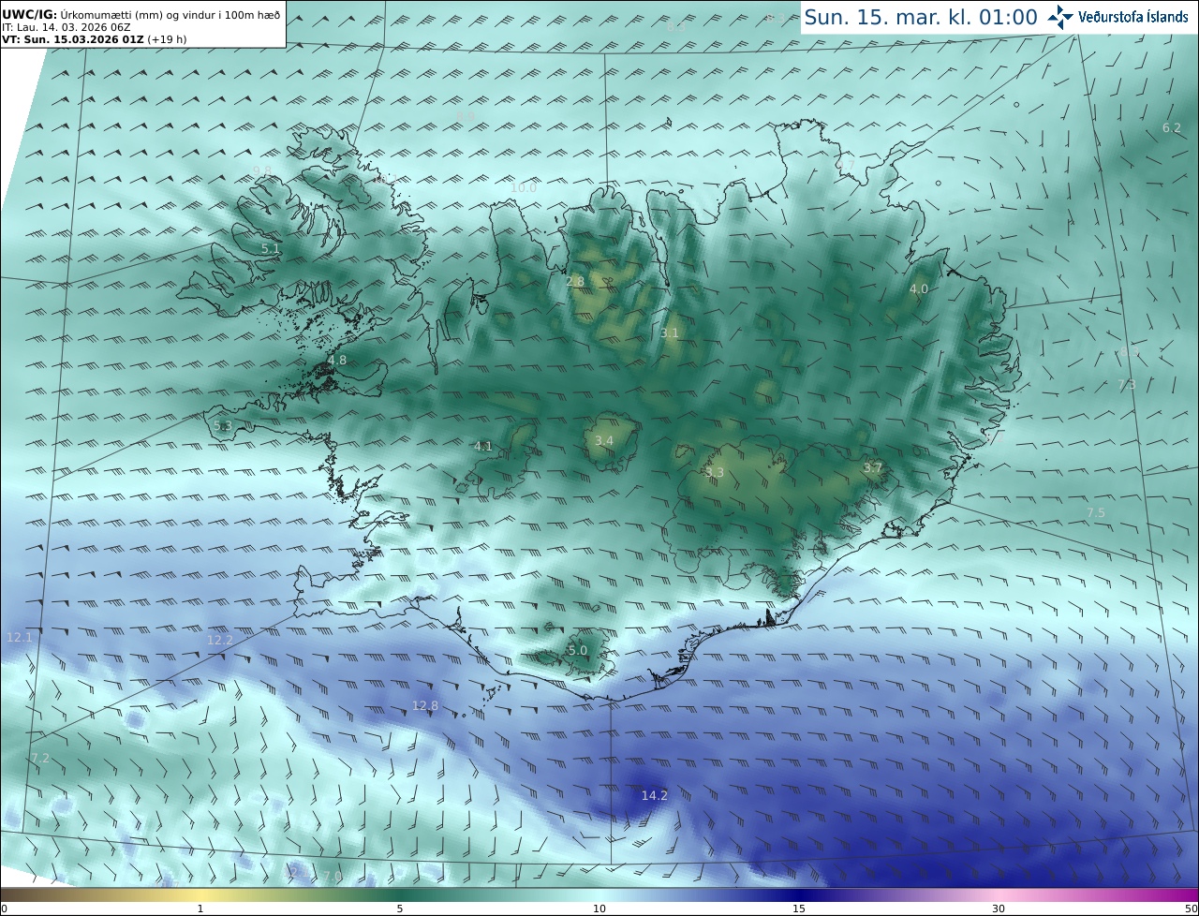This screenshot has width=1199, height=916.
Task: Click the 2.8 precipitation value
Action: click(575, 281)
